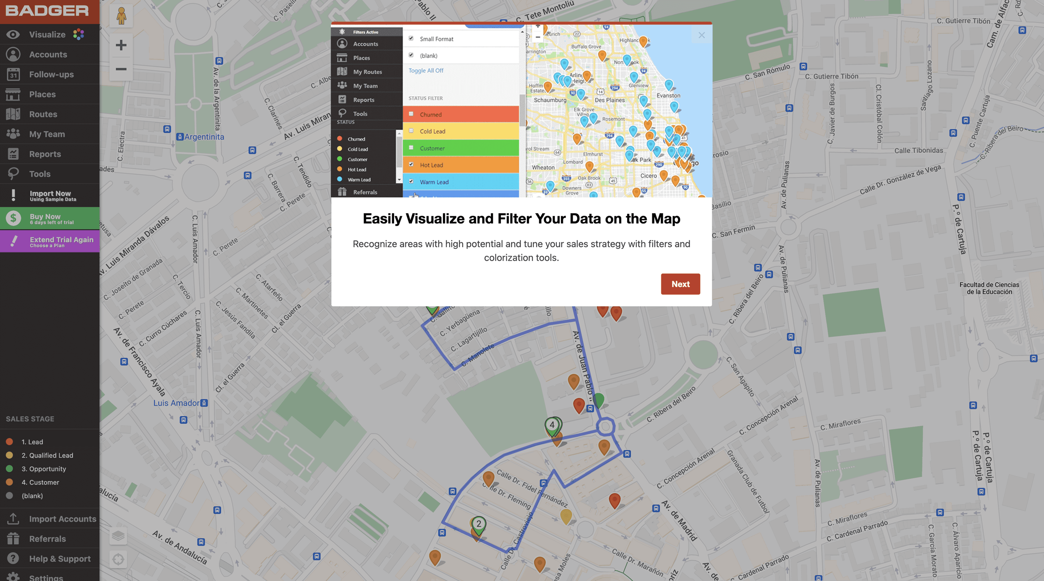Click the Next button in the dialog
The height and width of the screenshot is (581, 1044).
pos(680,284)
